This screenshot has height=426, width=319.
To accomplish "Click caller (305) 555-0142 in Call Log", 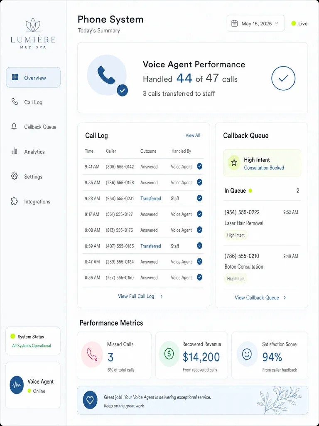I will [120, 166].
